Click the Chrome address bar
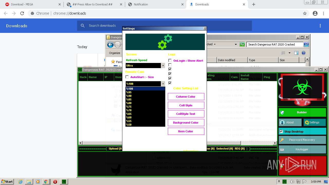The image size is (329, 185). click(164, 13)
